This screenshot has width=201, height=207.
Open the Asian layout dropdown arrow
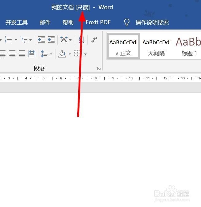(x=71, y=40)
